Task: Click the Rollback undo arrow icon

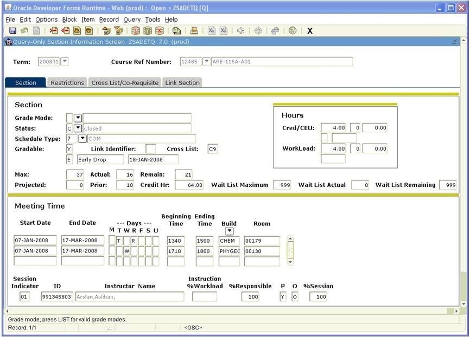Action: [x=24, y=31]
